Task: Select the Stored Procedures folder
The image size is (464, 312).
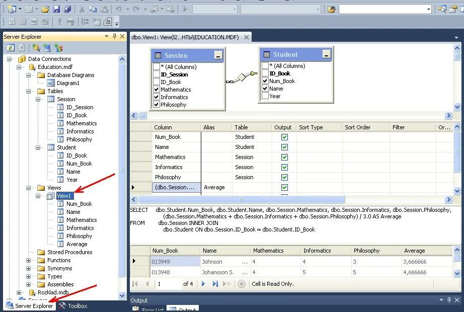Action: [69, 252]
